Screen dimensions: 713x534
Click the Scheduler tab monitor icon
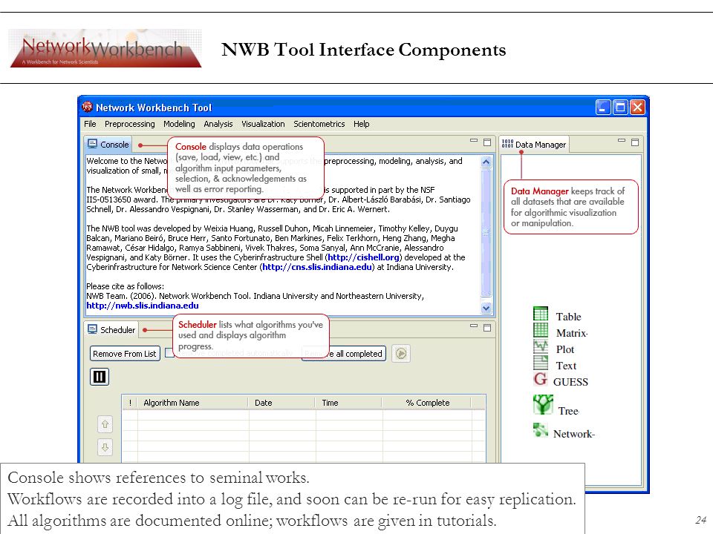[92, 329]
